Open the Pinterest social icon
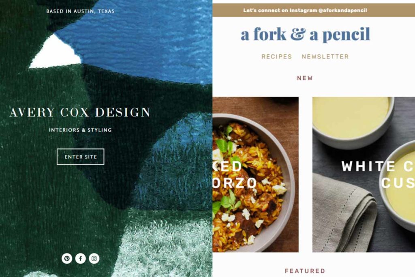The width and height of the screenshot is (415, 277). [67, 258]
